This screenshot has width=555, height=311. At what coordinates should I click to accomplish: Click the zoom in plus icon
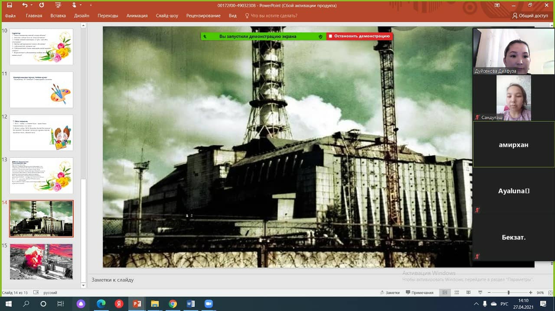pos(530,293)
